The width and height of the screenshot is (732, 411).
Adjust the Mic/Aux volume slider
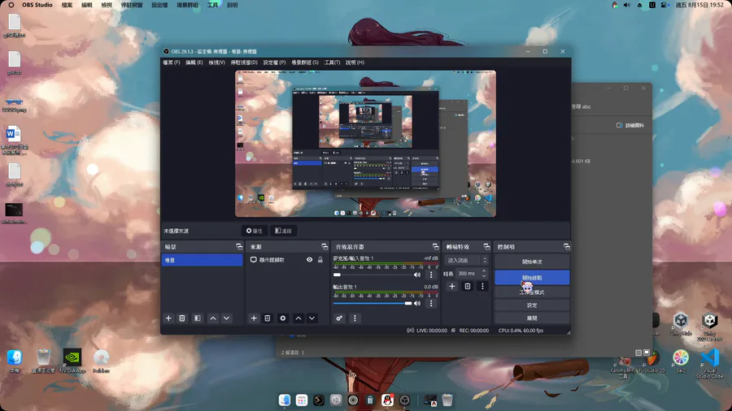click(372, 275)
